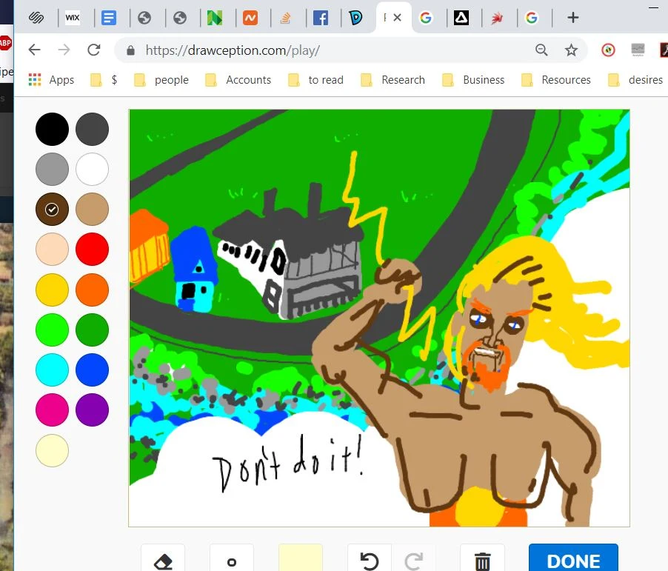Switch to the red splat icon tab
Viewport: 668px width, 571px height.
496,18
